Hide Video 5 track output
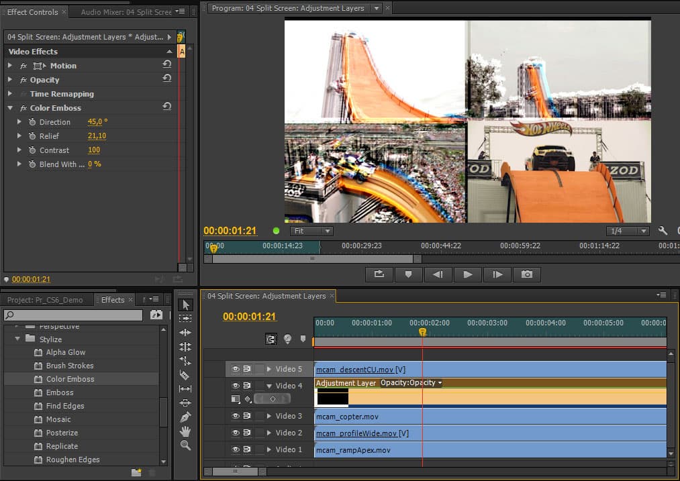 236,369
